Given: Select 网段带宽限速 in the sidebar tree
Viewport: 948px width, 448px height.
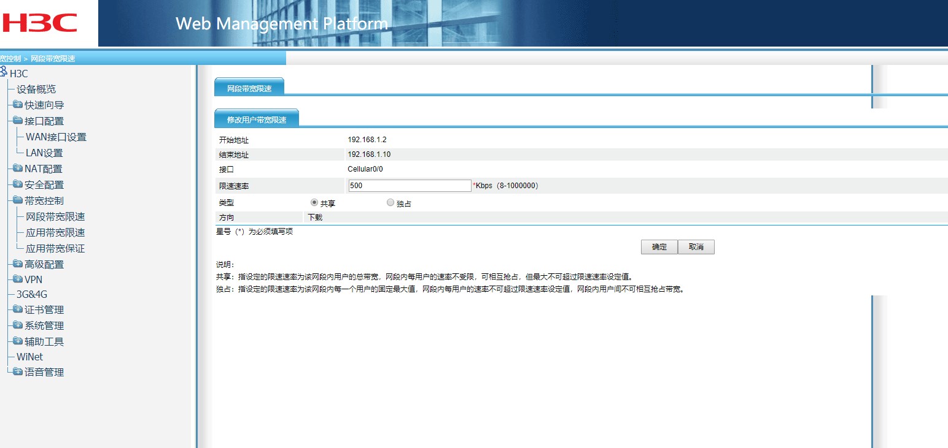Looking at the screenshot, I should 55,217.
